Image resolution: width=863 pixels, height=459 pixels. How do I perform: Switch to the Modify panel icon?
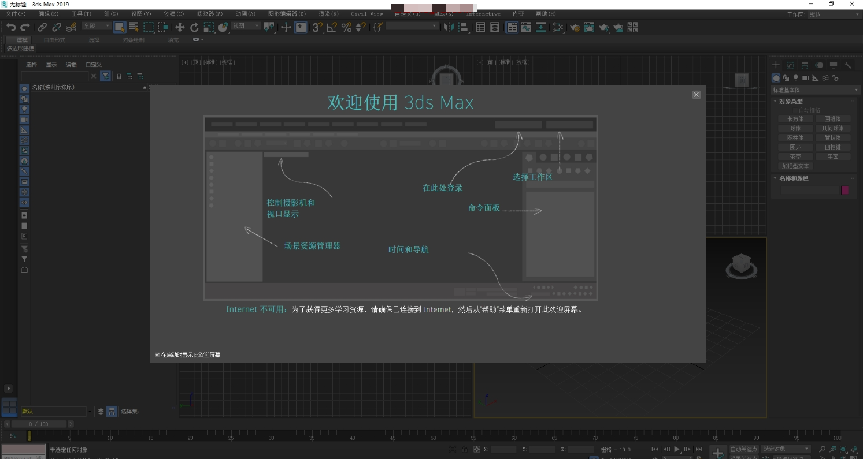[790, 65]
